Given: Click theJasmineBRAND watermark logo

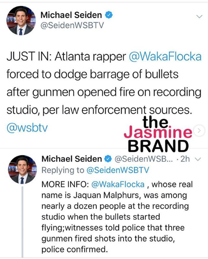Looking at the screenshot, I should click(x=158, y=134).
